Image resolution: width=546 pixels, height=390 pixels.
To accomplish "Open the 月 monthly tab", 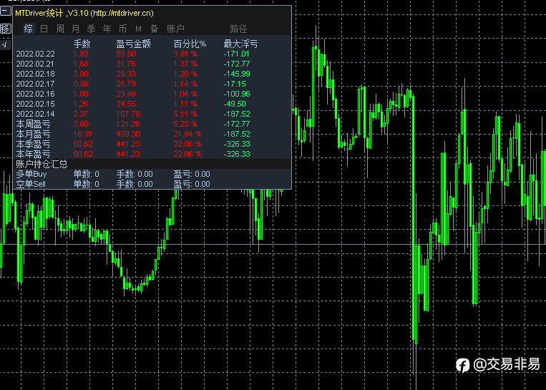I will pyautogui.click(x=76, y=29).
